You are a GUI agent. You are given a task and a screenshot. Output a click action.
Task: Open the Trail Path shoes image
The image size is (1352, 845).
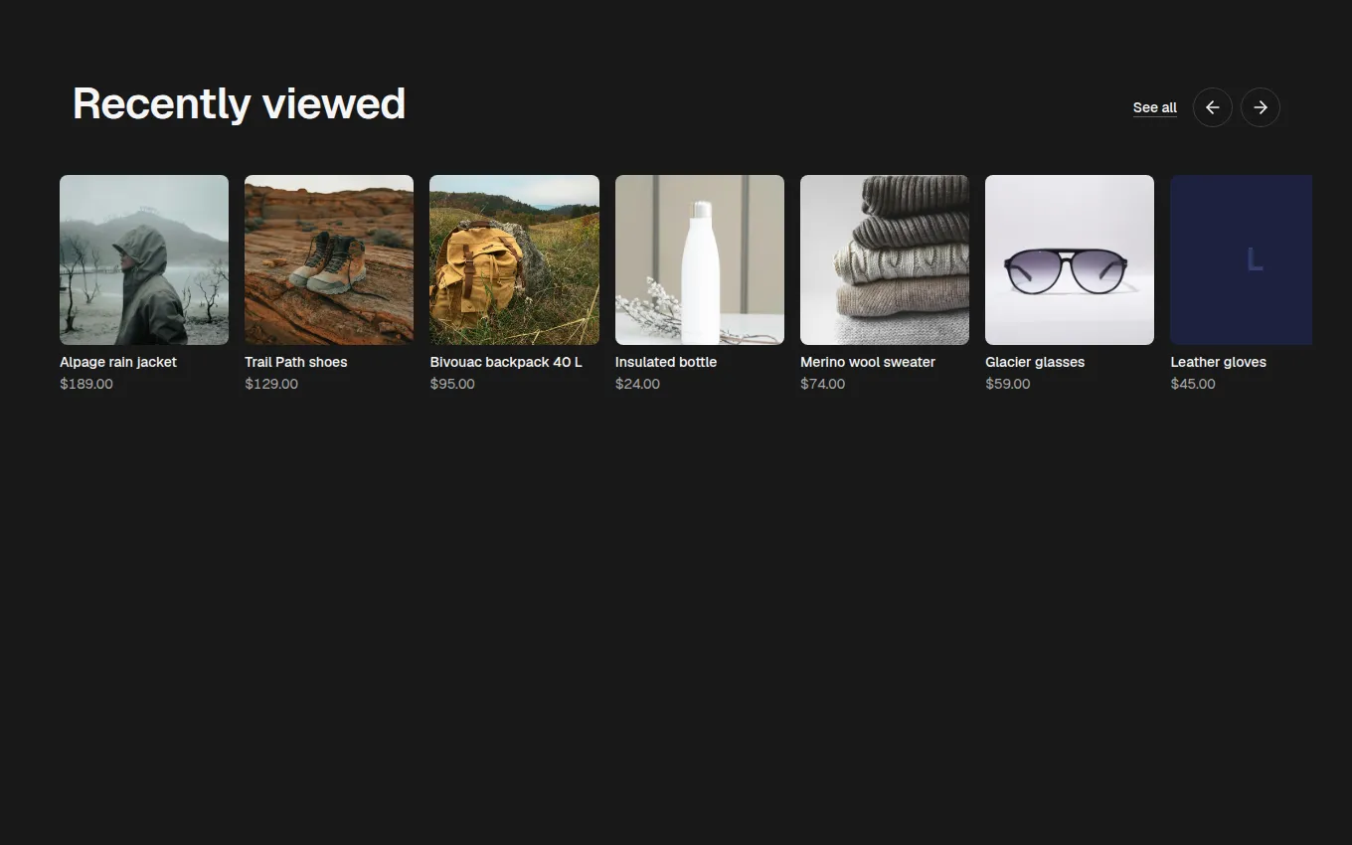(x=329, y=259)
